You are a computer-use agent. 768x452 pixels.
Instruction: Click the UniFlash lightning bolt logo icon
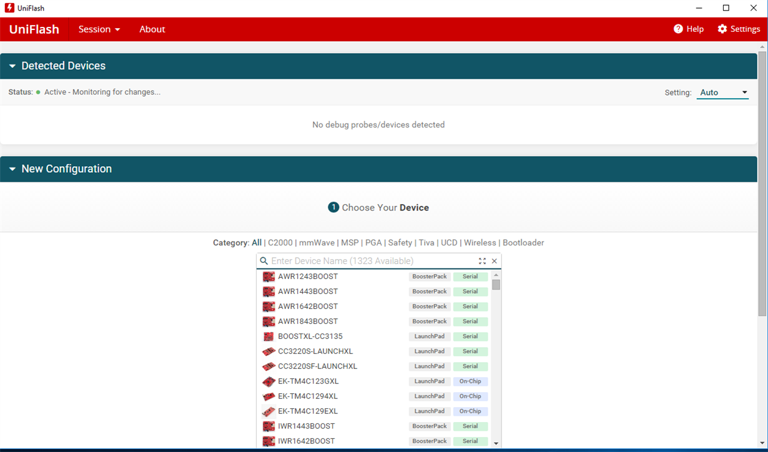click(x=9, y=7)
